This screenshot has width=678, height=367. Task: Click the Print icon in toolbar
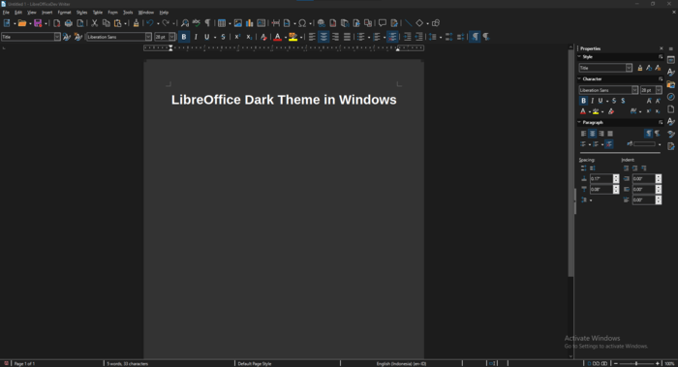pos(69,23)
